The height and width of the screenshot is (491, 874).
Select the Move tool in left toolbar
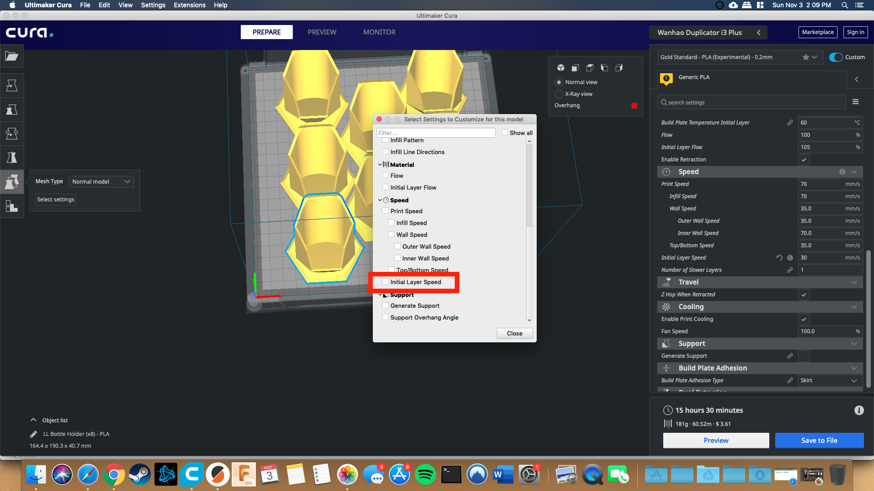tap(12, 85)
